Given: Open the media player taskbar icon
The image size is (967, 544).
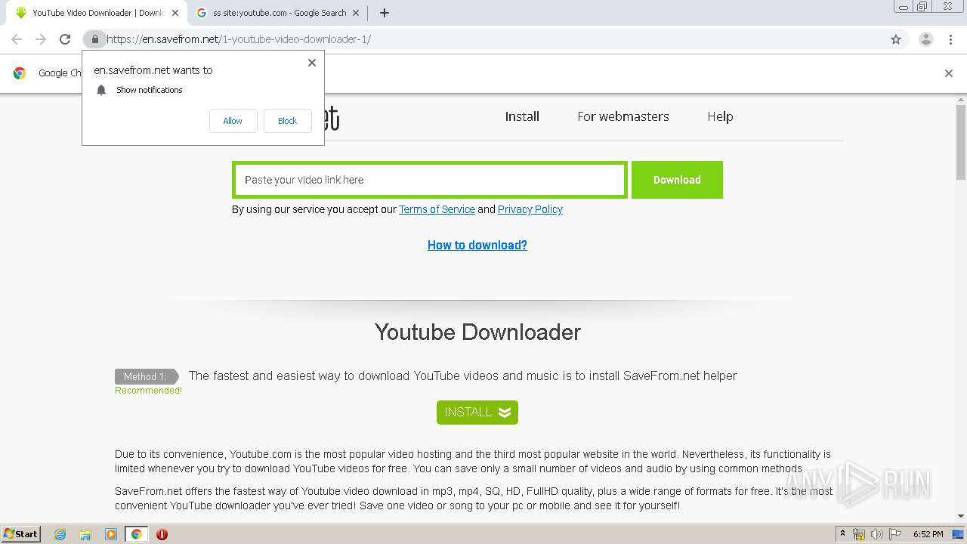Looking at the screenshot, I should tap(111, 534).
